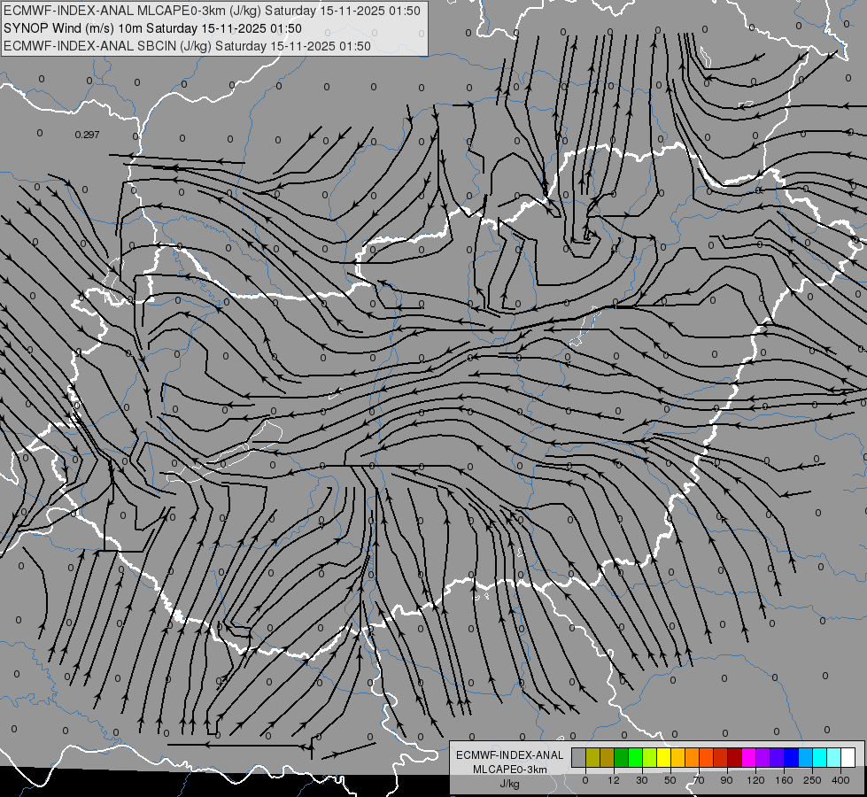Click the legend scale value '120'
The image size is (867, 797).
point(755,780)
